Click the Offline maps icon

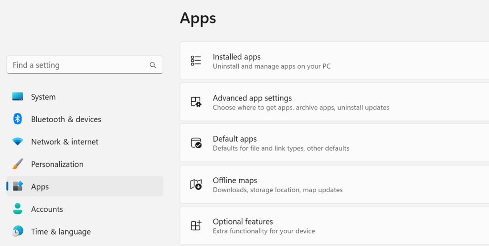tap(196, 184)
